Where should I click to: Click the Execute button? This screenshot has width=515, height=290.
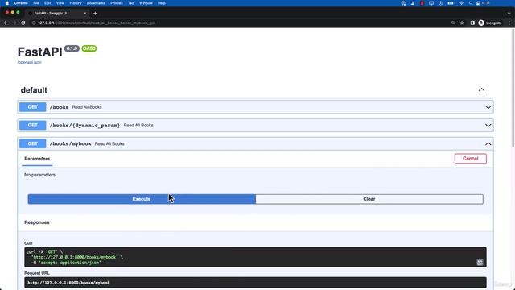click(142, 199)
